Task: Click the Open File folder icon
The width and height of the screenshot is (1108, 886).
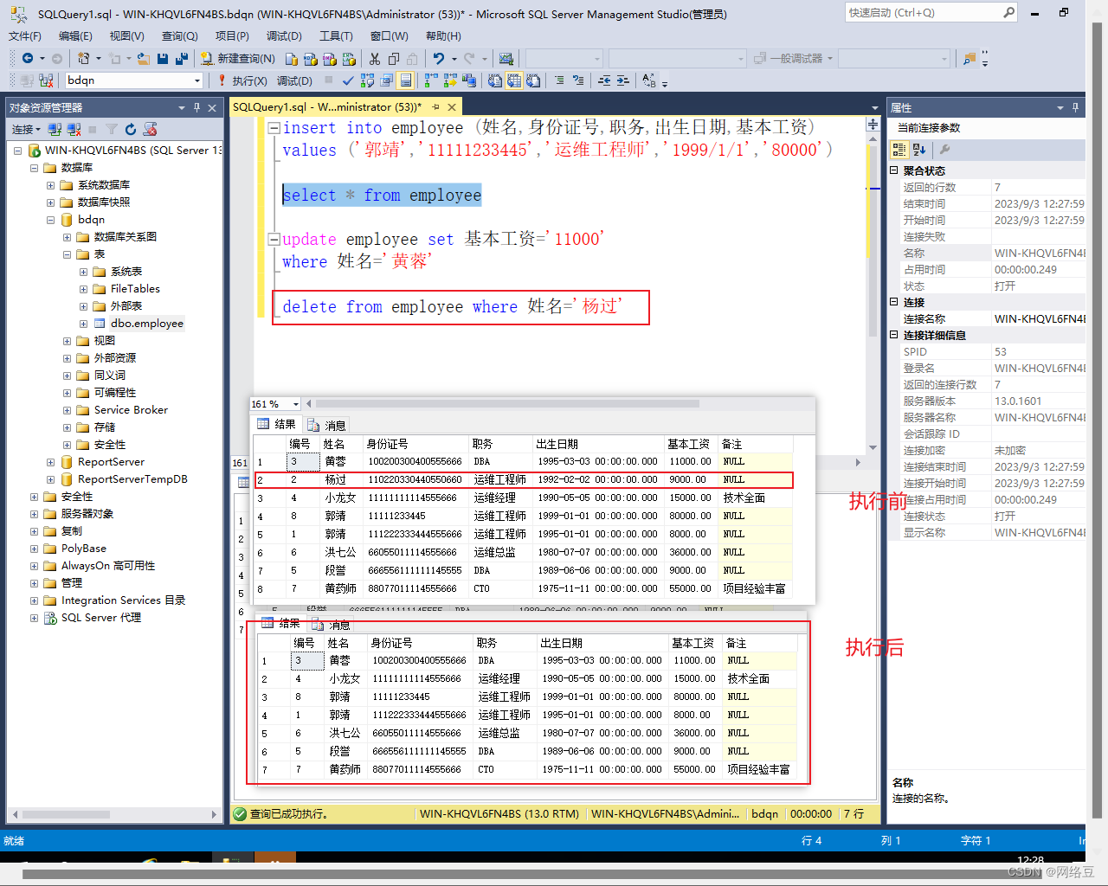Action: click(144, 58)
